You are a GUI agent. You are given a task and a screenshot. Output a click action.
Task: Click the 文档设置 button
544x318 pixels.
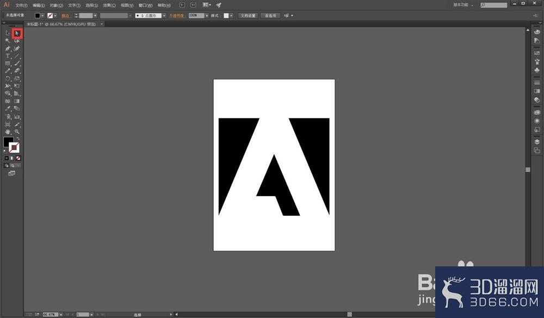coord(248,16)
